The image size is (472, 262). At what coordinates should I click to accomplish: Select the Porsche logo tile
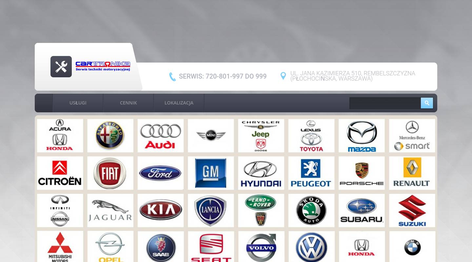point(362,173)
